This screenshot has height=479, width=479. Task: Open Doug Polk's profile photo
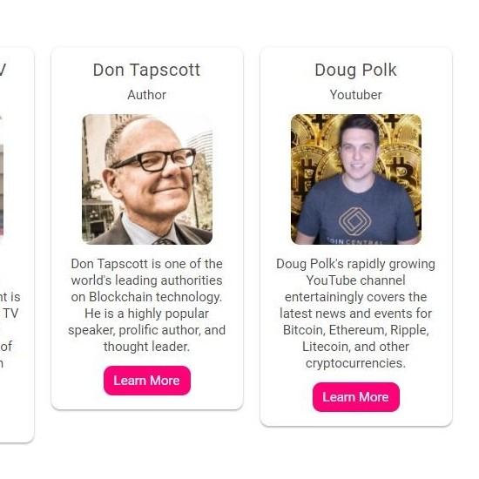(356, 179)
